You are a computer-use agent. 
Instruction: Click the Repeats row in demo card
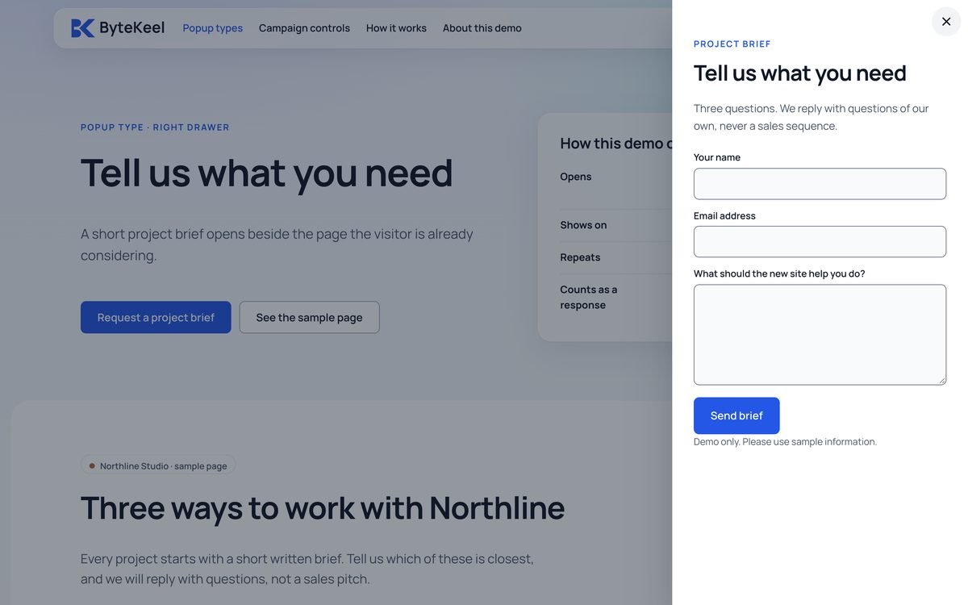coord(616,257)
